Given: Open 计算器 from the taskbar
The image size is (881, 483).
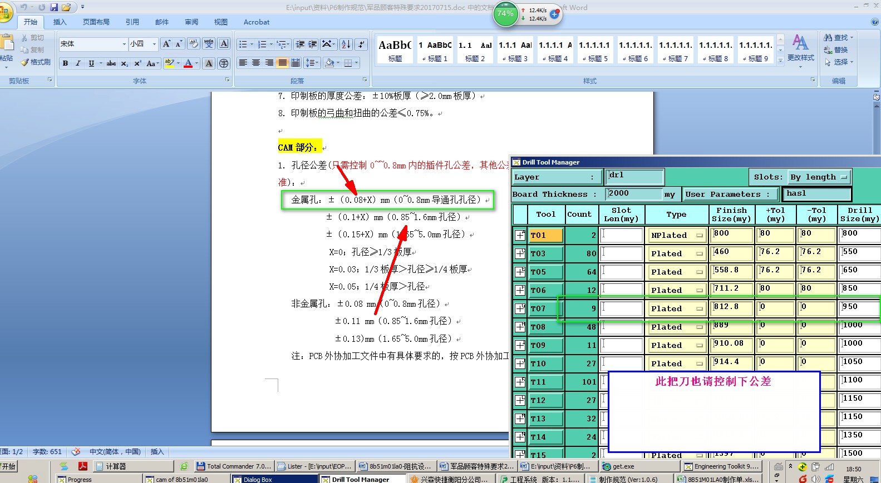Looking at the screenshot, I should pyautogui.click(x=134, y=466).
